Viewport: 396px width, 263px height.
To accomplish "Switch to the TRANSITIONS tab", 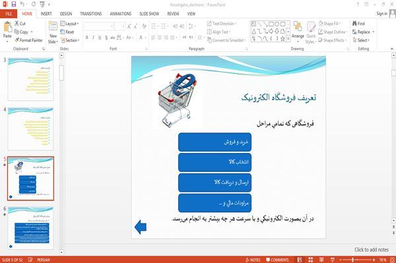I will tap(91, 14).
